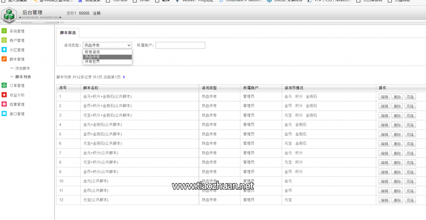Click the blue 分区管理 download icon

4,50
